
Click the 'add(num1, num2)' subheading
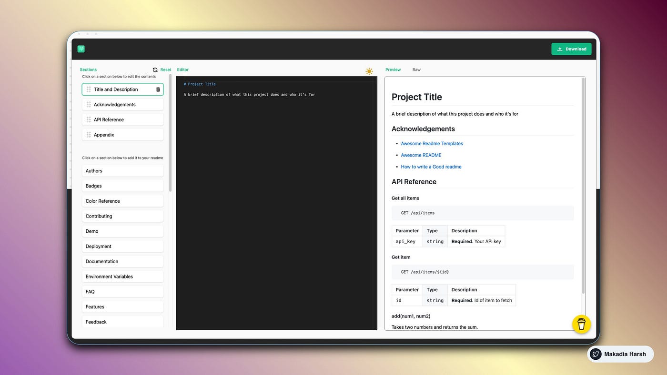[411, 316]
